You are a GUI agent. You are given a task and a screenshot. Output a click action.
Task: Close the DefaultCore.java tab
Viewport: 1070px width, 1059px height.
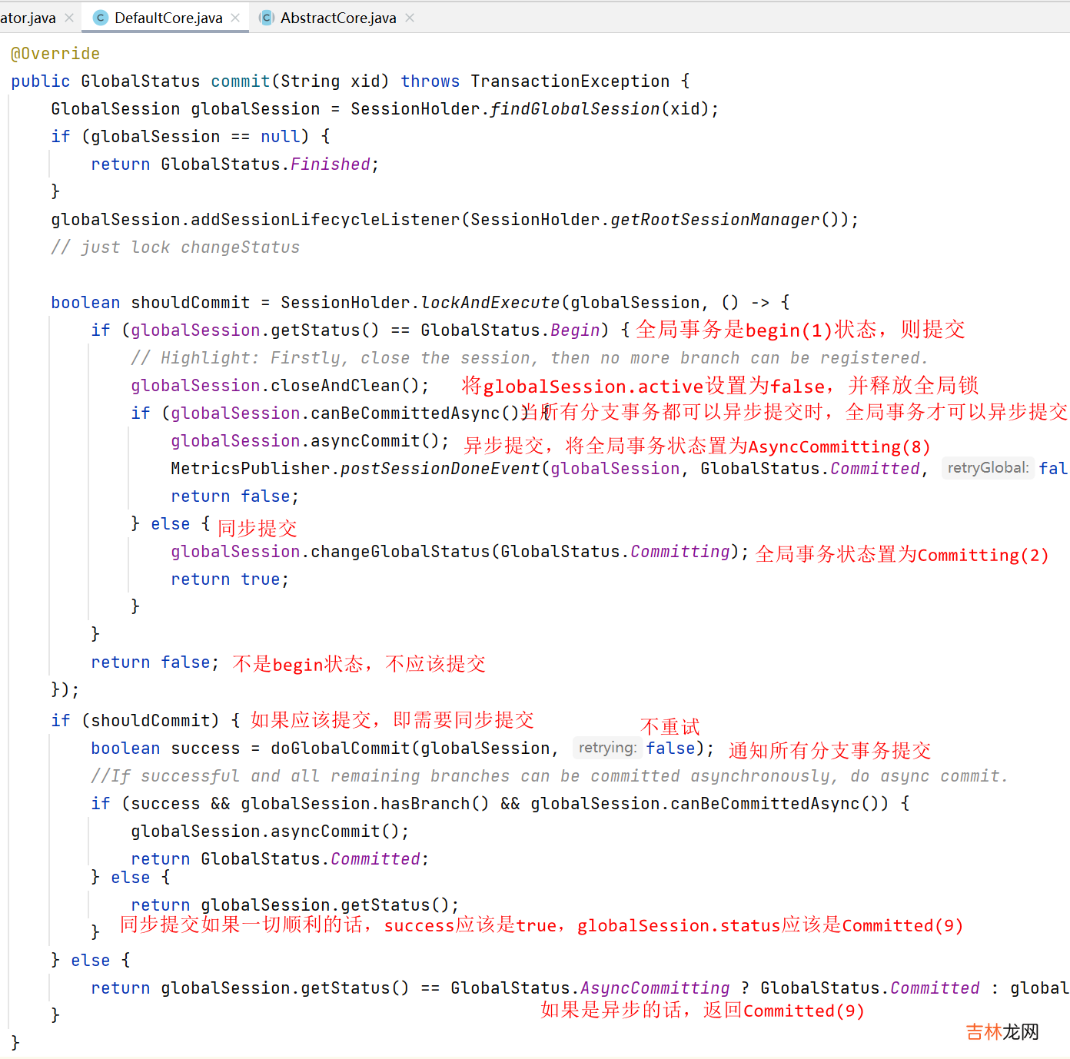tap(235, 18)
